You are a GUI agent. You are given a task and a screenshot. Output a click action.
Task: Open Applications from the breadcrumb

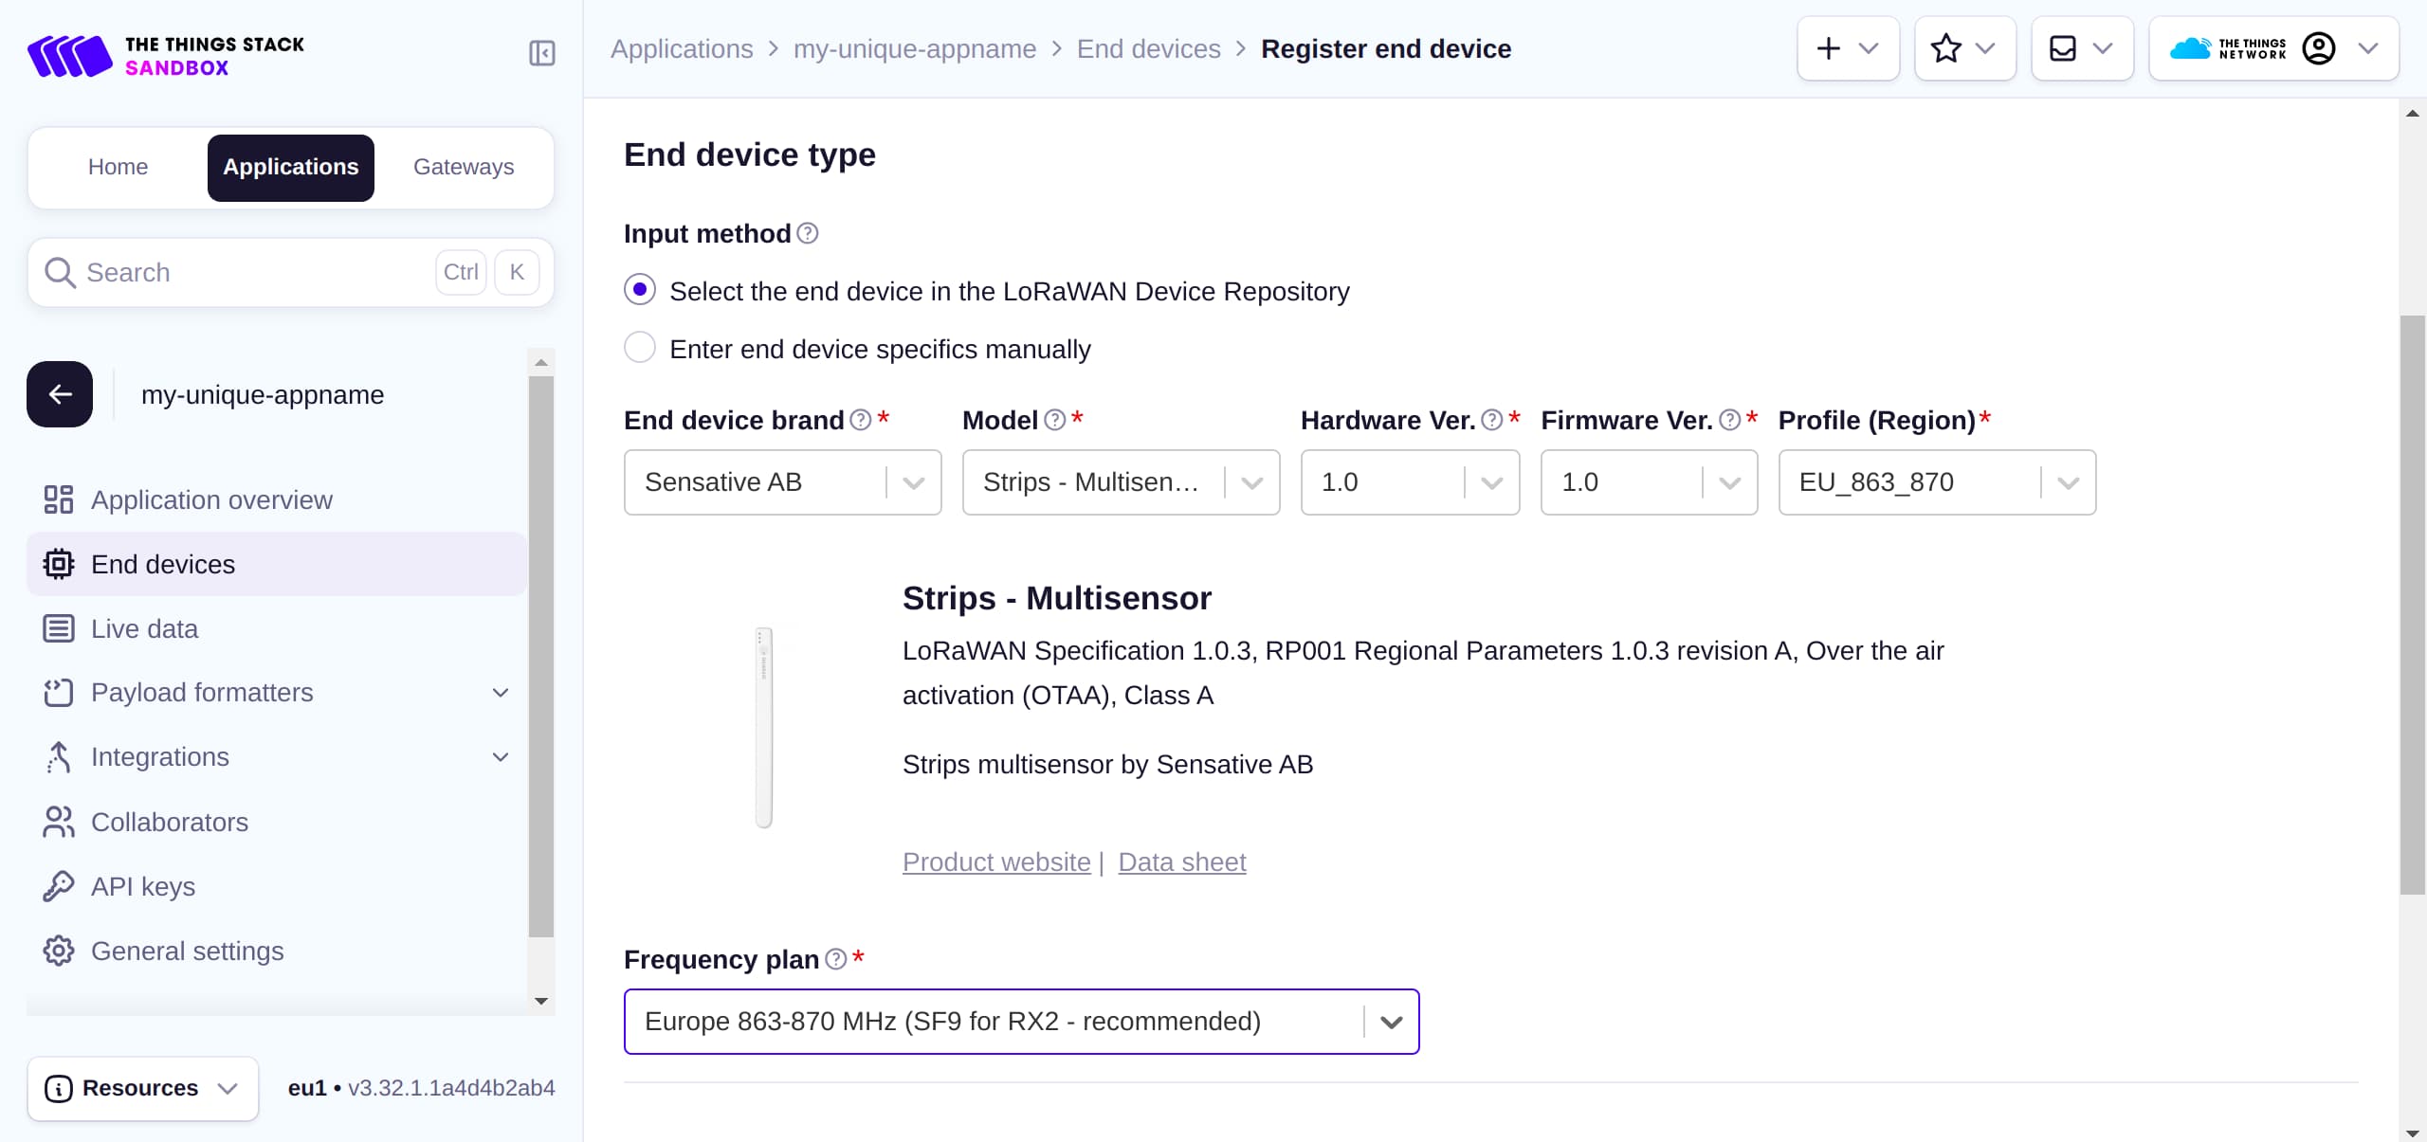pyautogui.click(x=682, y=48)
